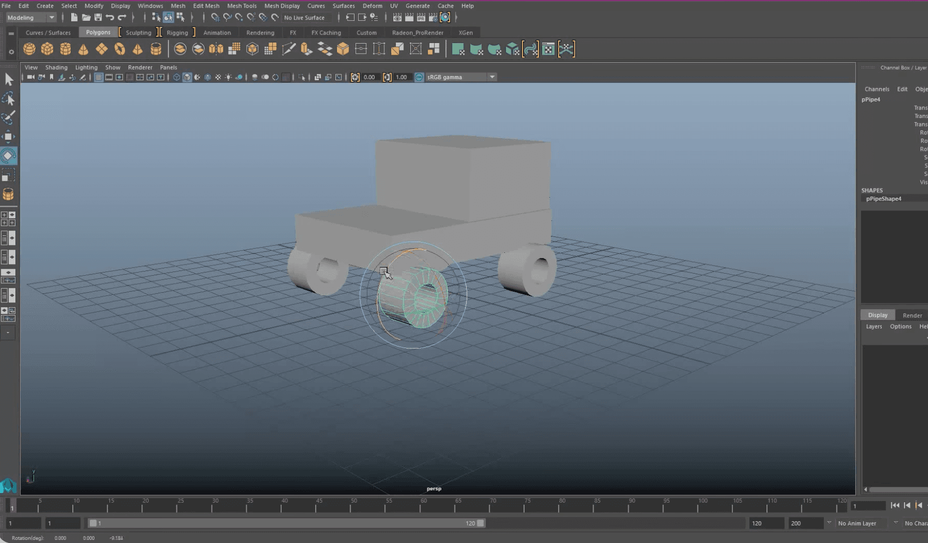Image resolution: width=928 pixels, height=543 pixels.
Task: Open the Mesh Tools menu
Action: [x=242, y=6]
